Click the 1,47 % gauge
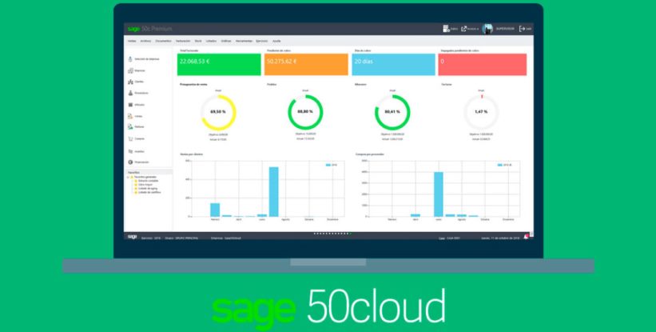 tap(481, 112)
